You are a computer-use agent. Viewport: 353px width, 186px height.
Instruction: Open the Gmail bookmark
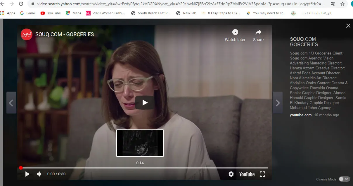coord(28,13)
